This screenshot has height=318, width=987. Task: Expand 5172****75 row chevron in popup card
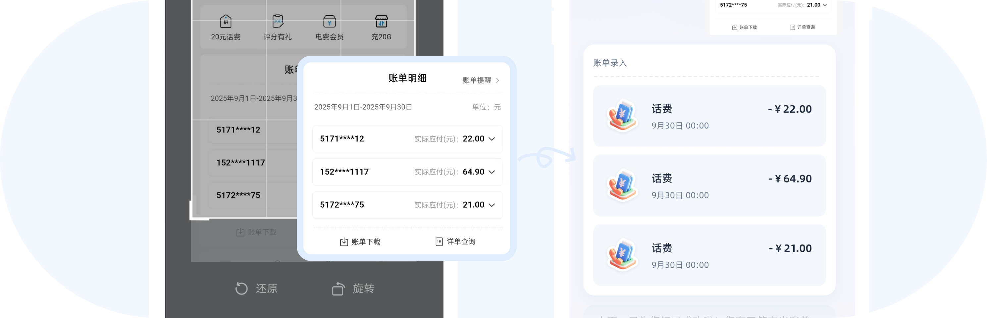tap(492, 205)
